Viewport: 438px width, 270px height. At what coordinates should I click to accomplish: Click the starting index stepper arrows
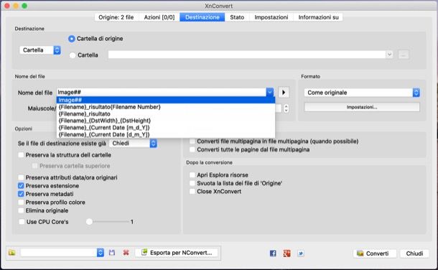286,108
